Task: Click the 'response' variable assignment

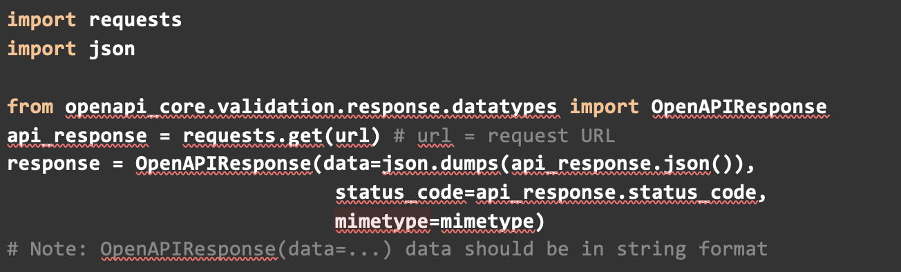Action: (x=54, y=166)
